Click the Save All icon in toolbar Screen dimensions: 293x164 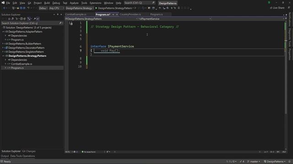[24, 8]
